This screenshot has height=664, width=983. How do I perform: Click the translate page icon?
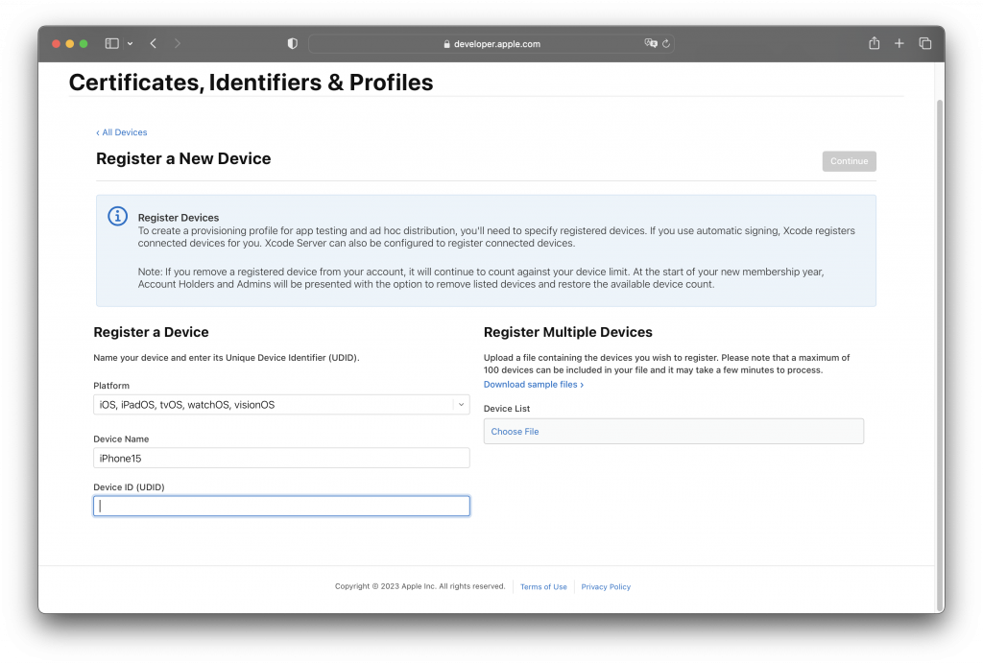point(651,43)
